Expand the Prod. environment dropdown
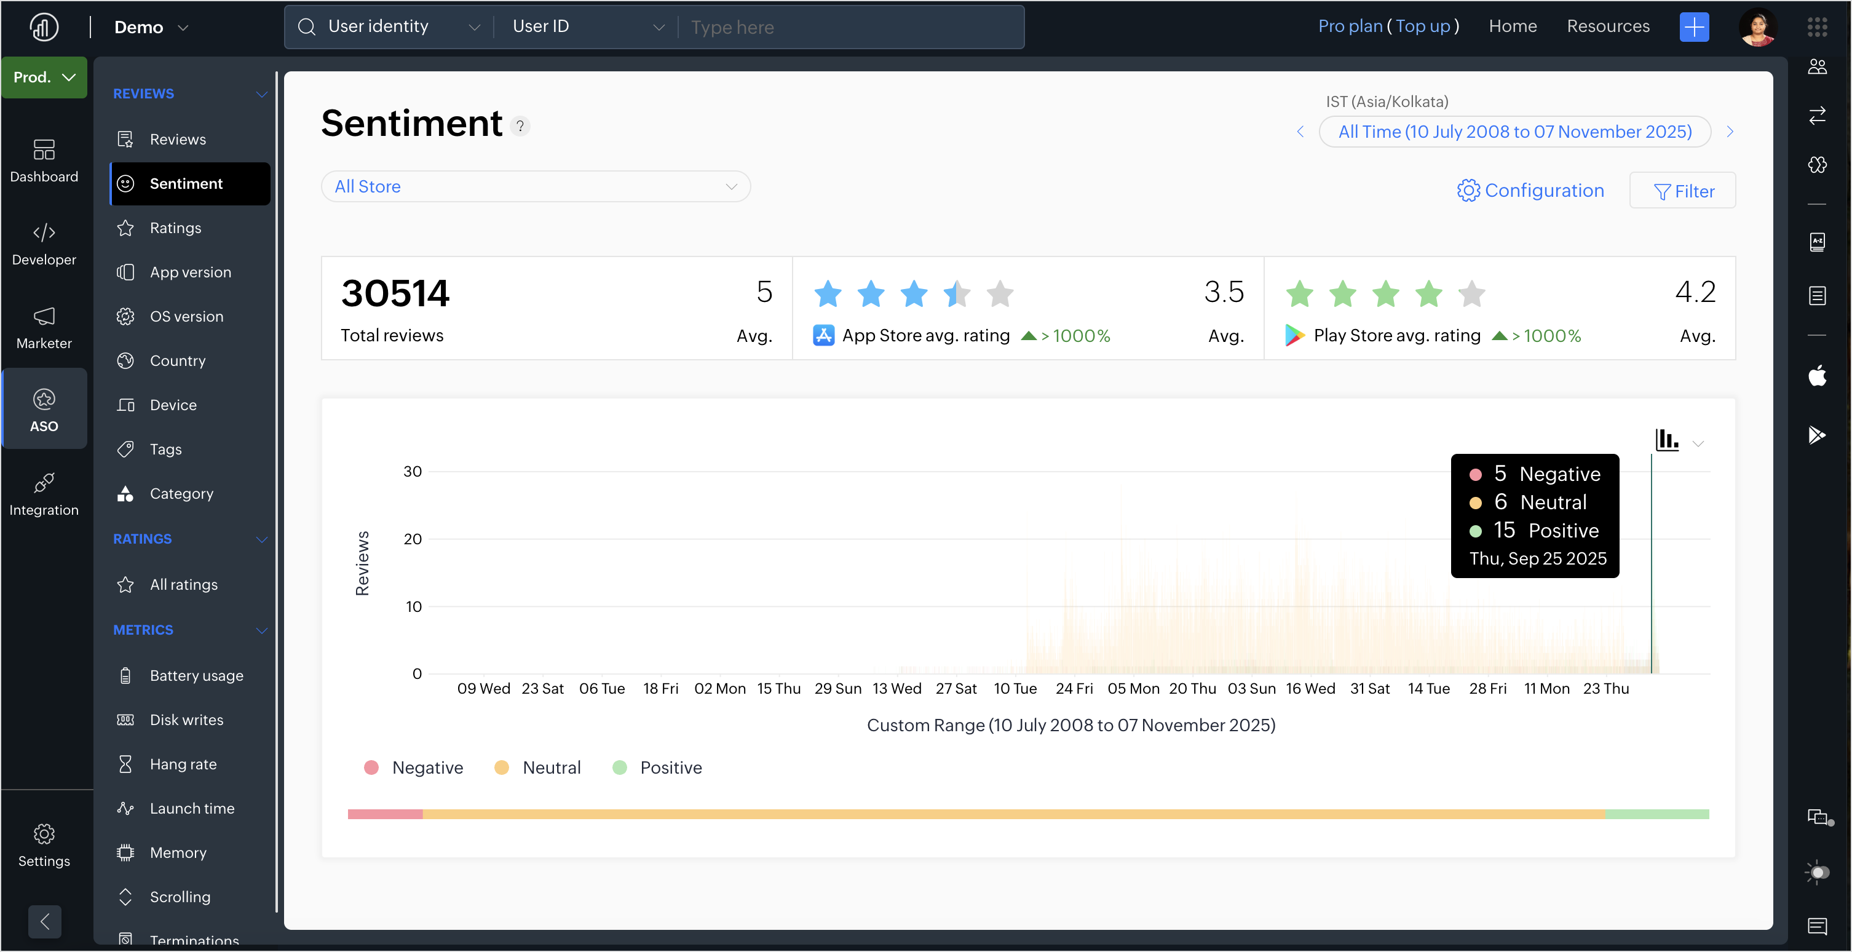 pyautogui.click(x=44, y=77)
